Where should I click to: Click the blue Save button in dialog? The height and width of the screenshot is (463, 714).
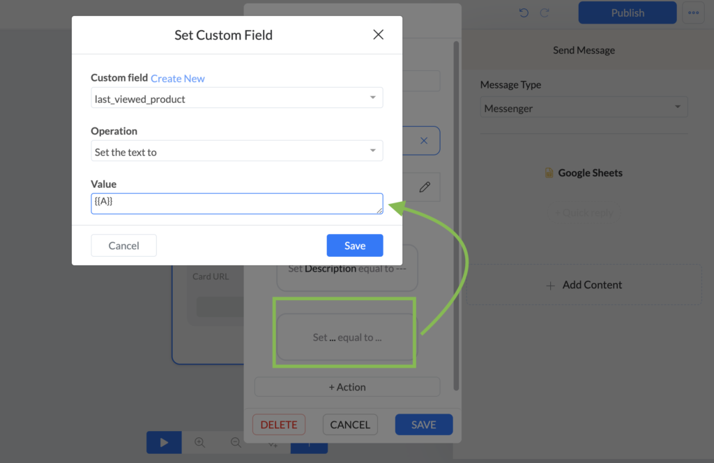[355, 246]
